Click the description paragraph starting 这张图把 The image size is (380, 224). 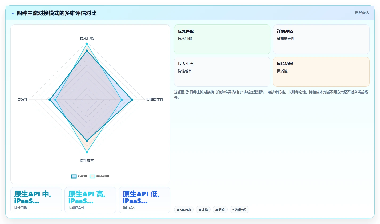click(x=271, y=95)
